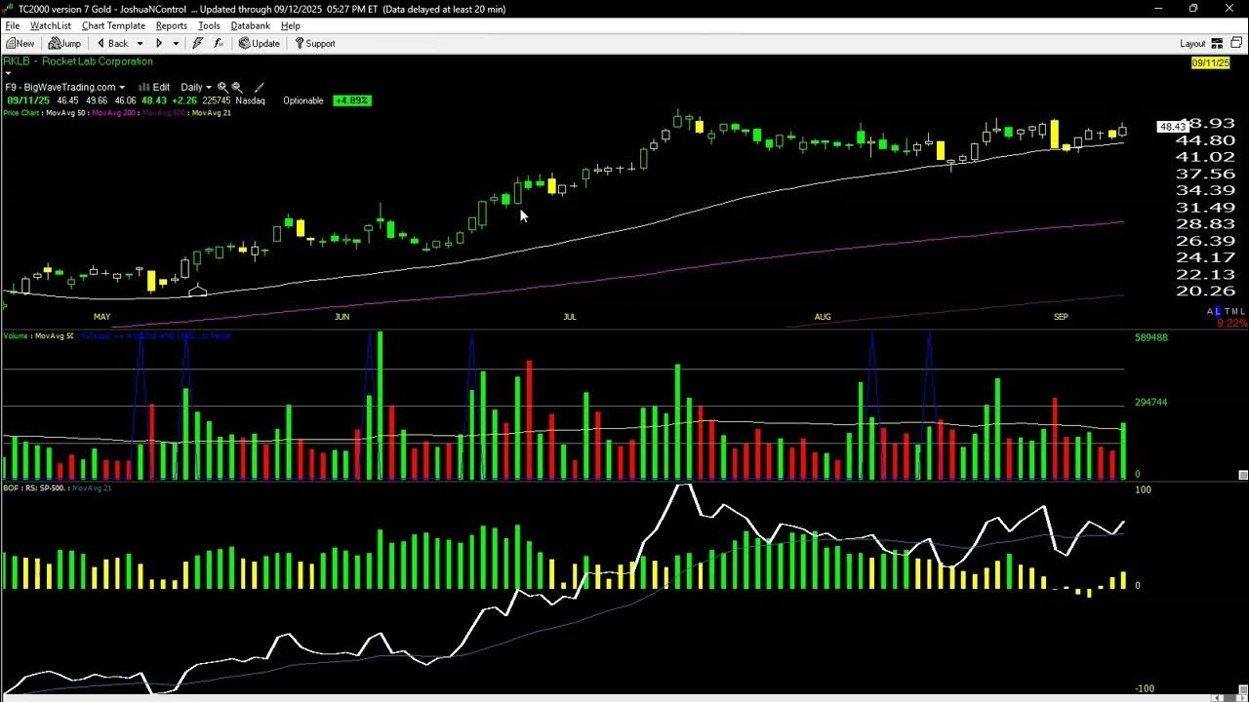This screenshot has height=702, width=1249.
Task: Click the 09/11/25 date in quote line
Action: tap(28, 100)
